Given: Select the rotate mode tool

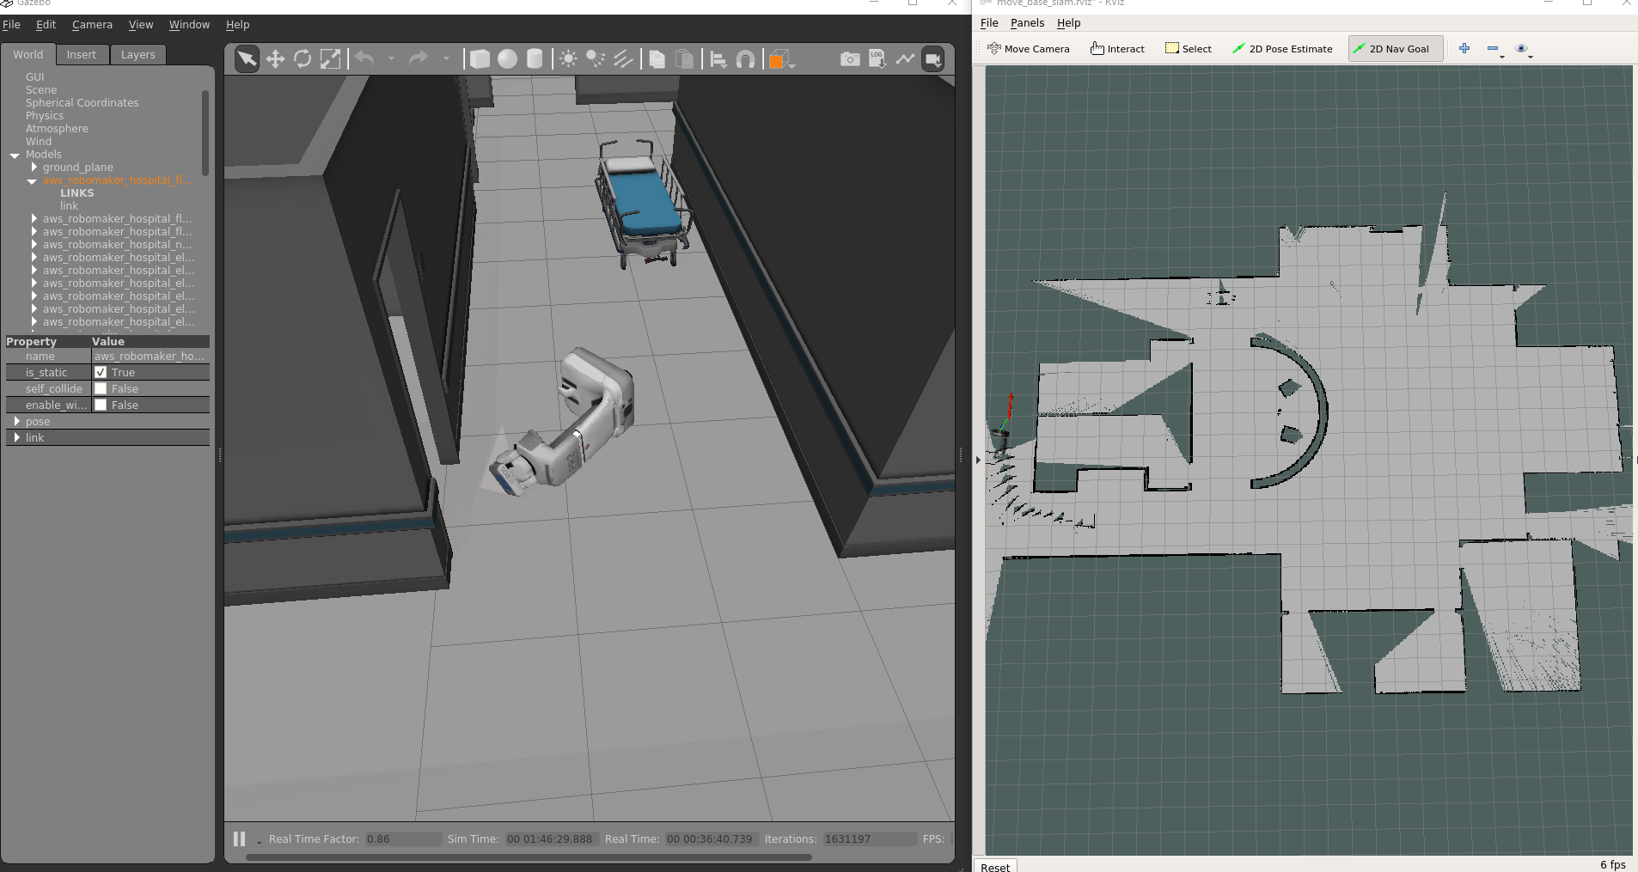Looking at the screenshot, I should [x=303, y=58].
